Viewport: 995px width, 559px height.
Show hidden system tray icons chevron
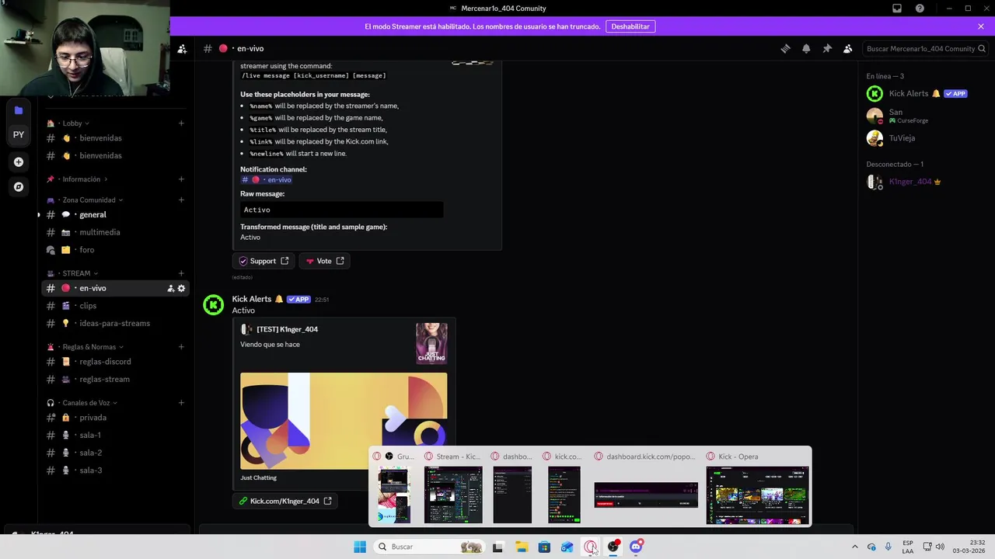point(855,547)
